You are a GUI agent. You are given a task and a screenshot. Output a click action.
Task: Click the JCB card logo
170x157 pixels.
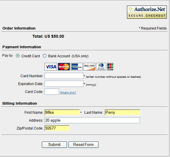tap(110, 67)
